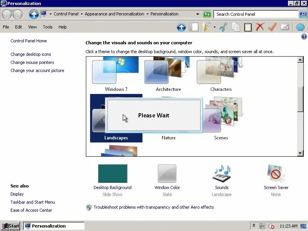
Task: Go to Control Panel Home
Action: tap(28, 41)
